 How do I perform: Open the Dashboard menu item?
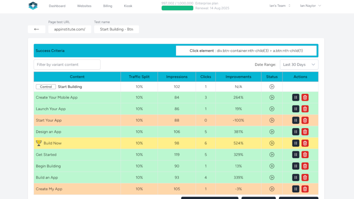[57, 6]
